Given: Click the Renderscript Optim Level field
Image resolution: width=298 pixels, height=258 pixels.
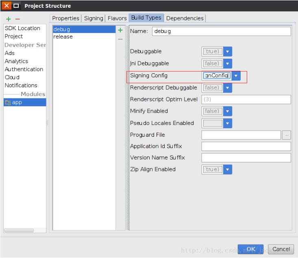Looking at the screenshot, I should (246, 100).
